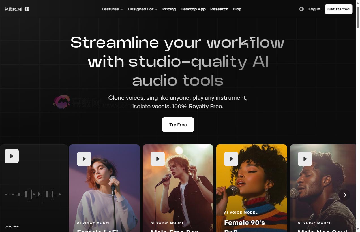Visit the Blog link

click(x=237, y=9)
